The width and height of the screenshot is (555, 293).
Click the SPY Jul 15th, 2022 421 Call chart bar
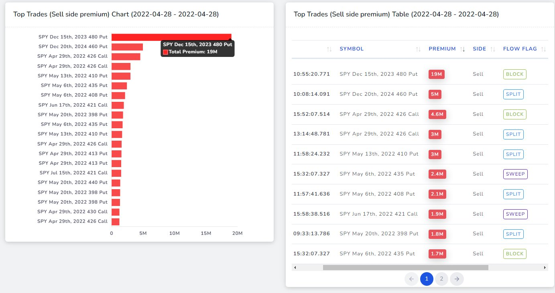pos(116,173)
